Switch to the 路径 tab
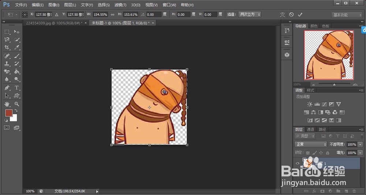This screenshot has height=195, width=366. pyautogui.click(x=322, y=130)
